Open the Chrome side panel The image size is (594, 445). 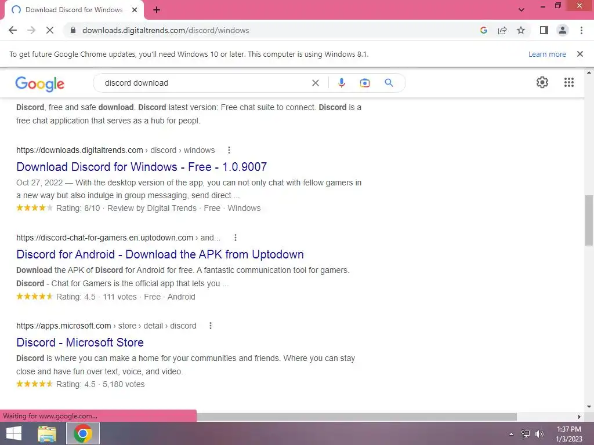(544, 30)
